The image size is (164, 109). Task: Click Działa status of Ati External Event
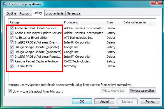[111, 38]
